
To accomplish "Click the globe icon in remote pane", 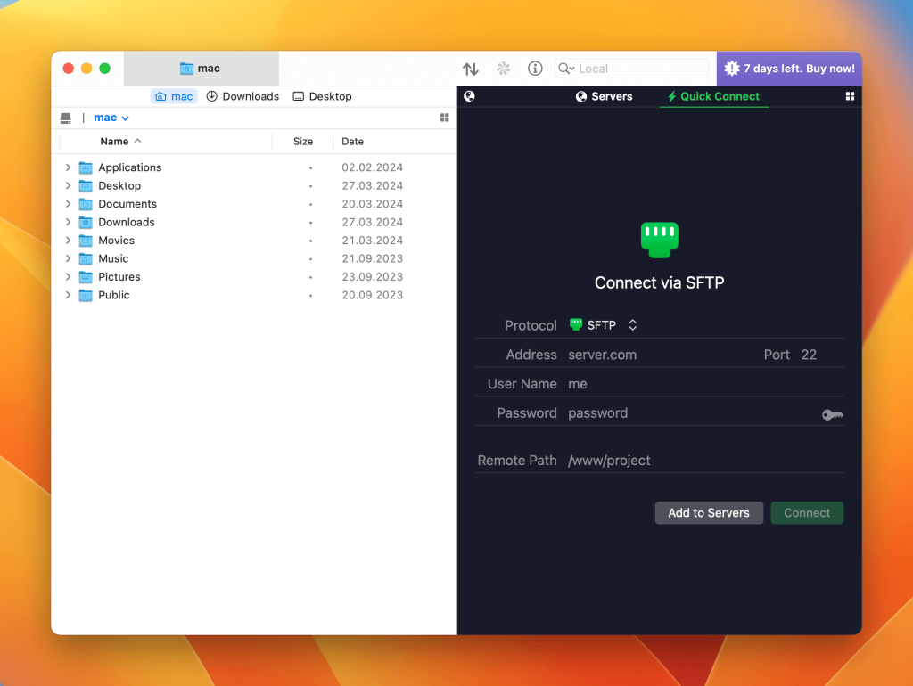I will (x=470, y=96).
